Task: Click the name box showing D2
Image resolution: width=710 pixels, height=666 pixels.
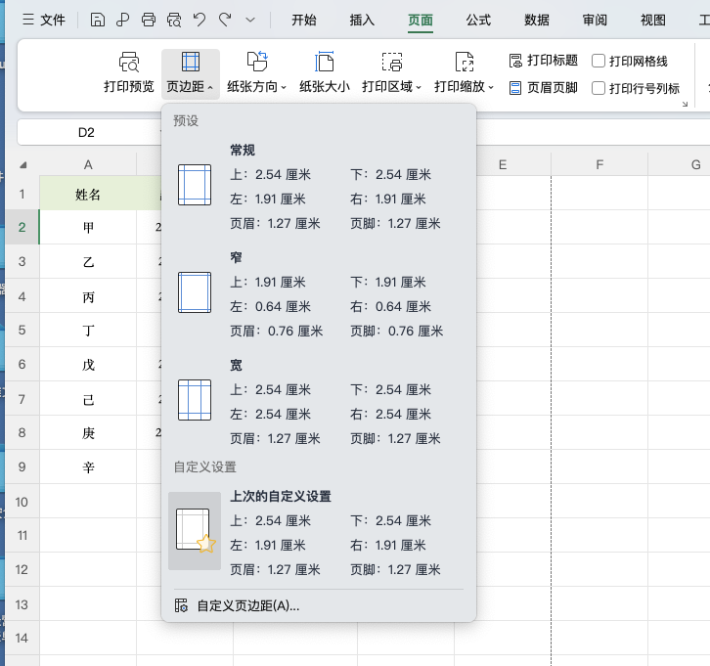Action: click(86, 132)
